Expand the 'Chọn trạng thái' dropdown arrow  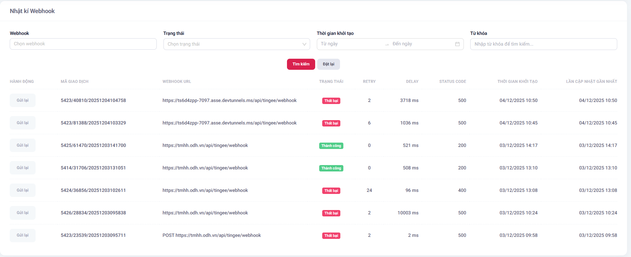304,44
